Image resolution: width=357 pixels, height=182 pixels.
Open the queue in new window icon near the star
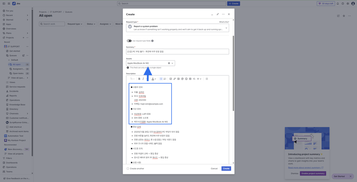[338, 16]
